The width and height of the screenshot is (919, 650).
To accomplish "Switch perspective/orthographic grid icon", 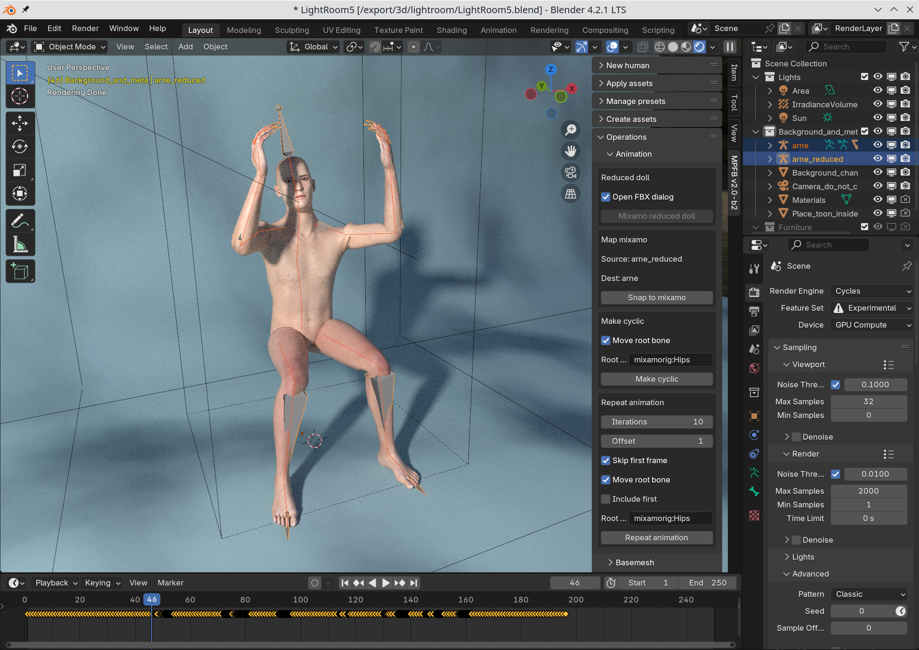I will click(571, 193).
